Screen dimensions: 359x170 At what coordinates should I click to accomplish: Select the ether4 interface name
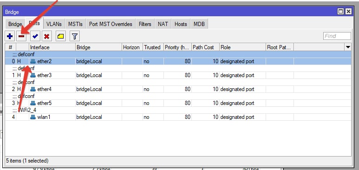[x=45, y=89]
